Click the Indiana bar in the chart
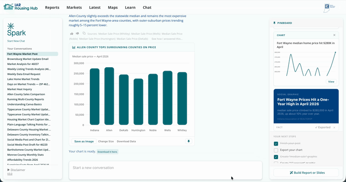This screenshot has height=182, width=346. pyautogui.click(x=94, y=97)
